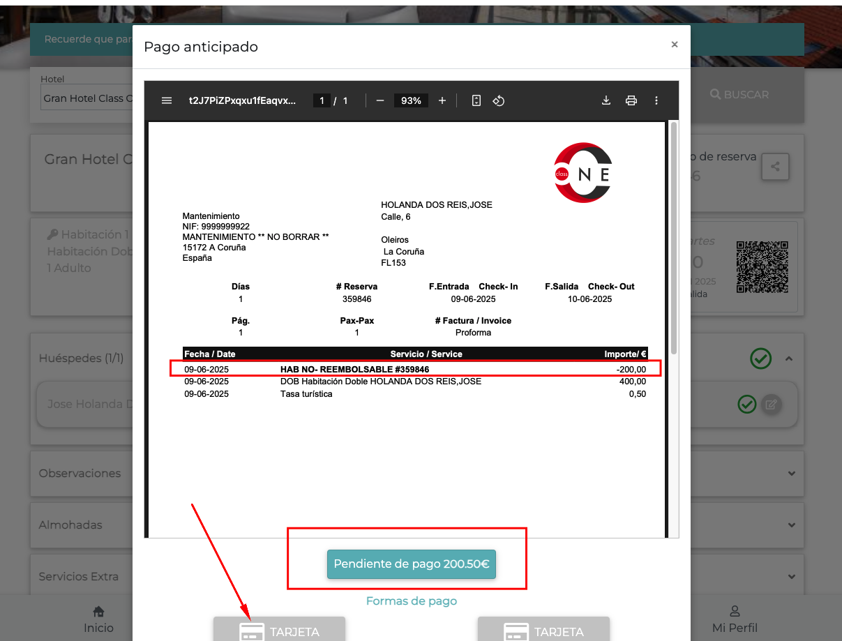Screen dimensions: 842x641
Task: Click the PDF zoom in plus icon
Action: pyautogui.click(x=442, y=100)
